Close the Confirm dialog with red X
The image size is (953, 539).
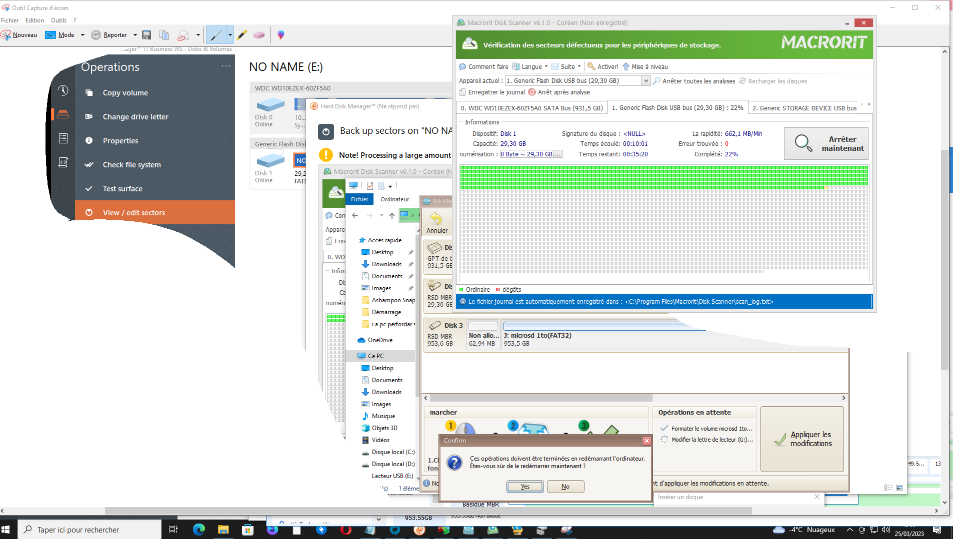[x=646, y=441]
